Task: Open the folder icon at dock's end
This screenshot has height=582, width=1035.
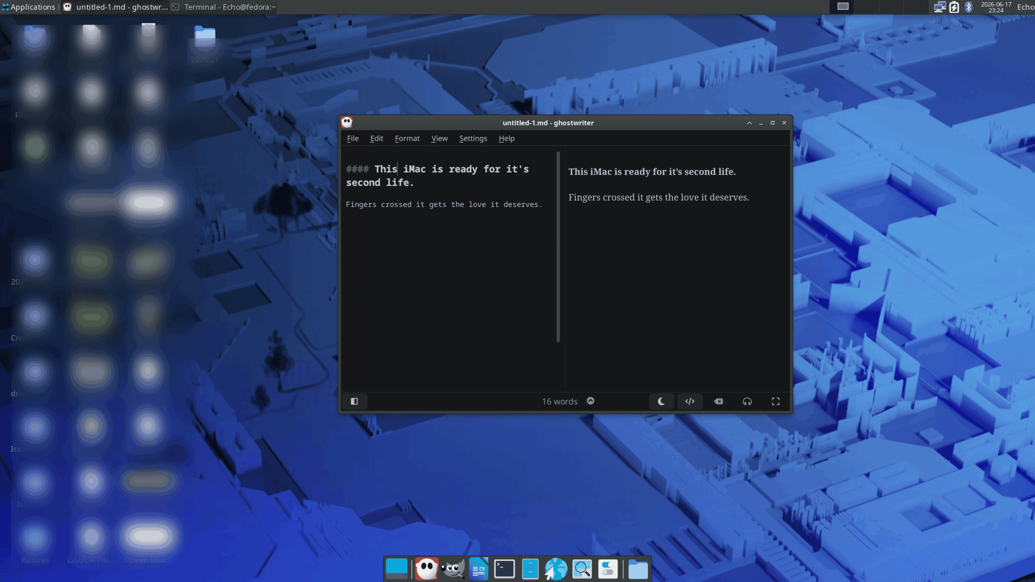Action: coord(638,569)
